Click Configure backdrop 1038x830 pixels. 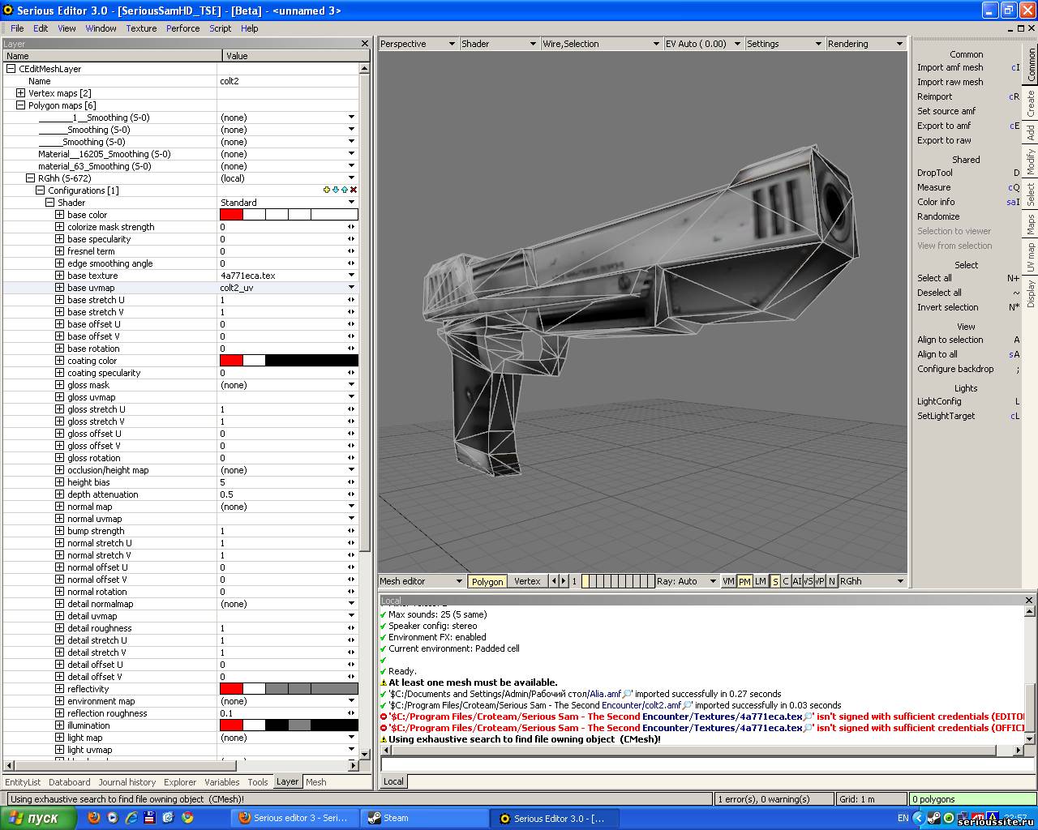coord(955,369)
